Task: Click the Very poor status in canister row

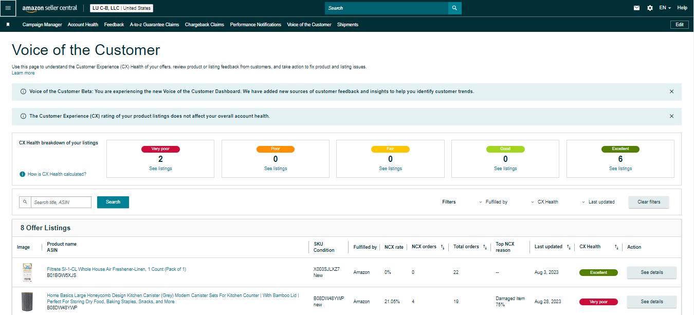Action: point(598,302)
